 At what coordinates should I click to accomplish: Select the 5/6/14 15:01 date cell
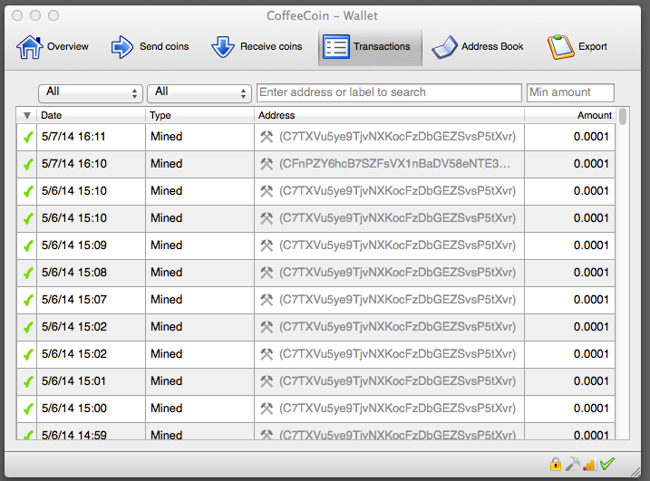tap(92, 381)
